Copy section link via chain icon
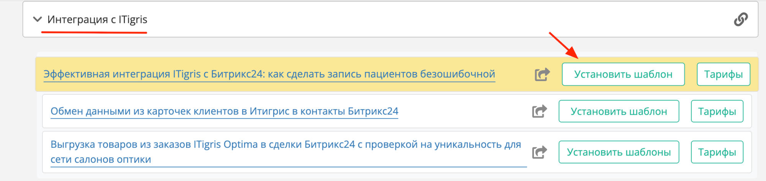 (x=741, y=19)
